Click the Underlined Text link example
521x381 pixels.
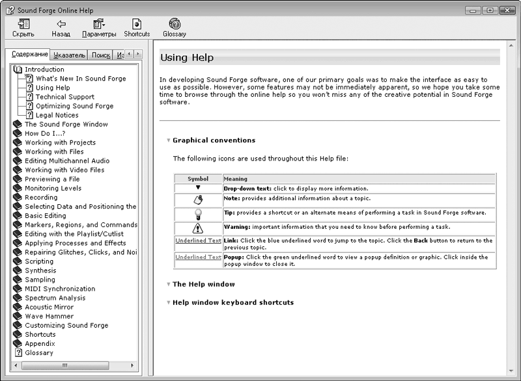pos(198,241)
